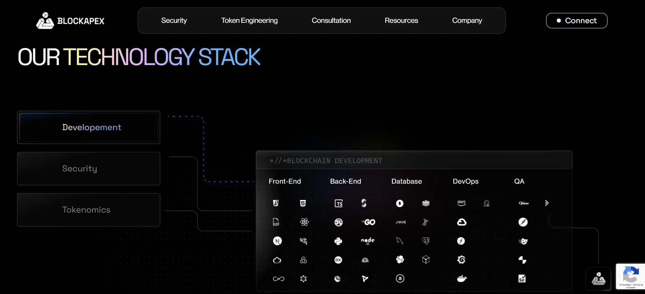645x294 pixels.
Task: Click the Grafana icon under DevOps
Action: point(461,260)
